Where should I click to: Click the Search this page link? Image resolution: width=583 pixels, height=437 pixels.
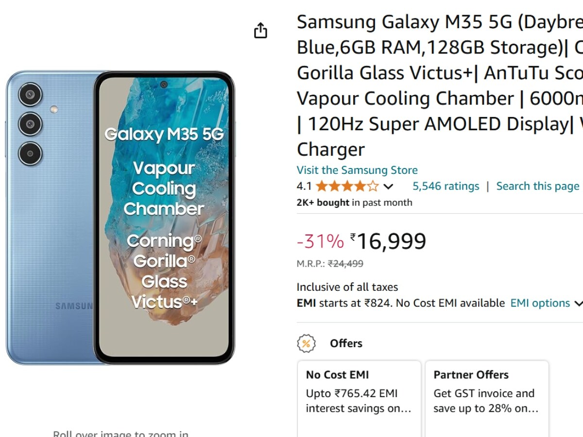[x=537, y=186]
